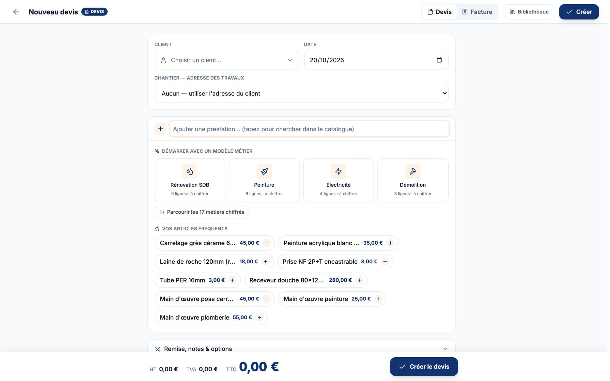Click the Créer le devis button
The height and width of the screenshot is (381, 610).
point(424,367)
